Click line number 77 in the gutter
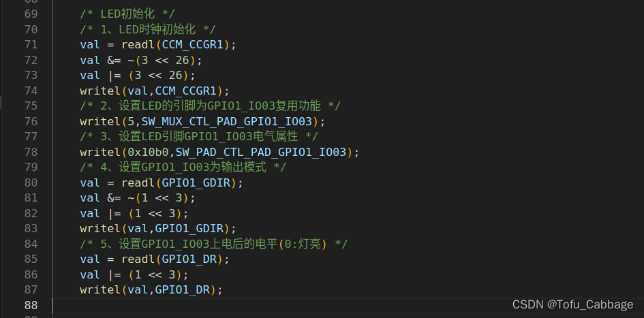The height and width of the screenshot is (318, 644). [31, 137]
